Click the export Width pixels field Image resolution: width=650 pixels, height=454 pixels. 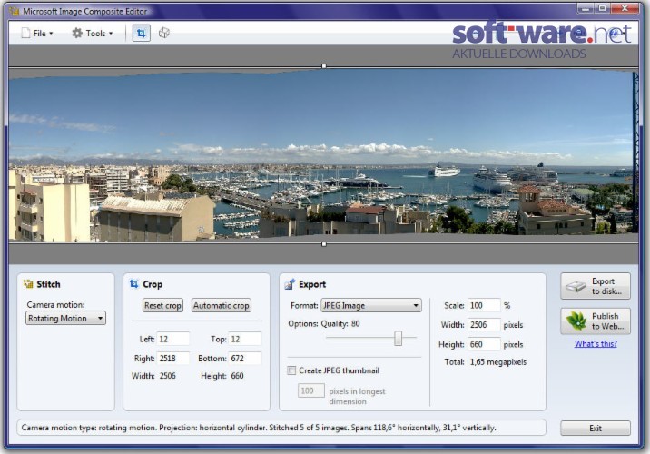tap(484, 325)
